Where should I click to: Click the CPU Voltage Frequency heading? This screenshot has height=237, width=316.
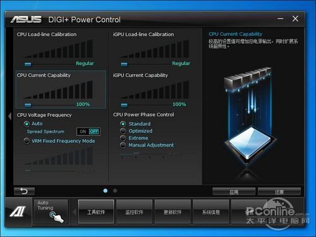coord(44,115)
